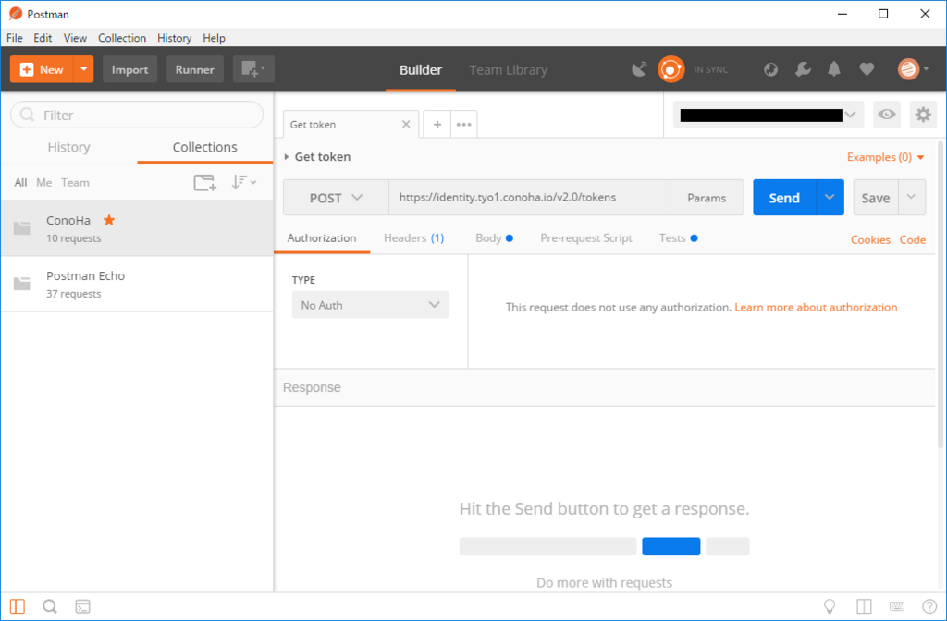Open notifications bell icon
This screenshot has height=621, width=947.
pos(834,69)
